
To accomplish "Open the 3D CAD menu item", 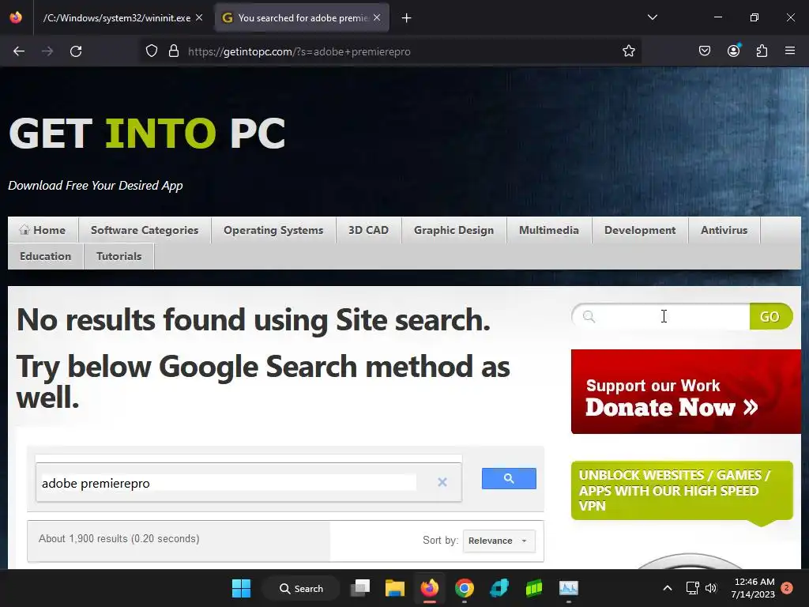I will [x=368, y=230].
